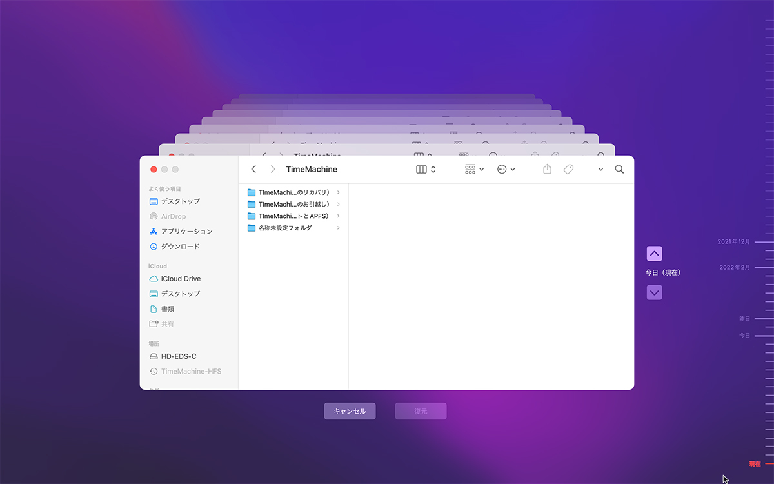Expand chevron beside のリカバリ) folder
Screen dimensions: 774x484
point(339,192)
